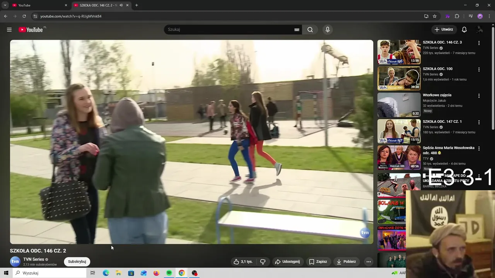Reload the current page
The height and width of the screenshot is (278, 495).
tap(24, 16)
